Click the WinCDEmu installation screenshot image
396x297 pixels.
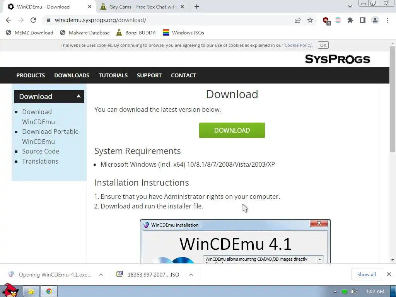[235, 241]
